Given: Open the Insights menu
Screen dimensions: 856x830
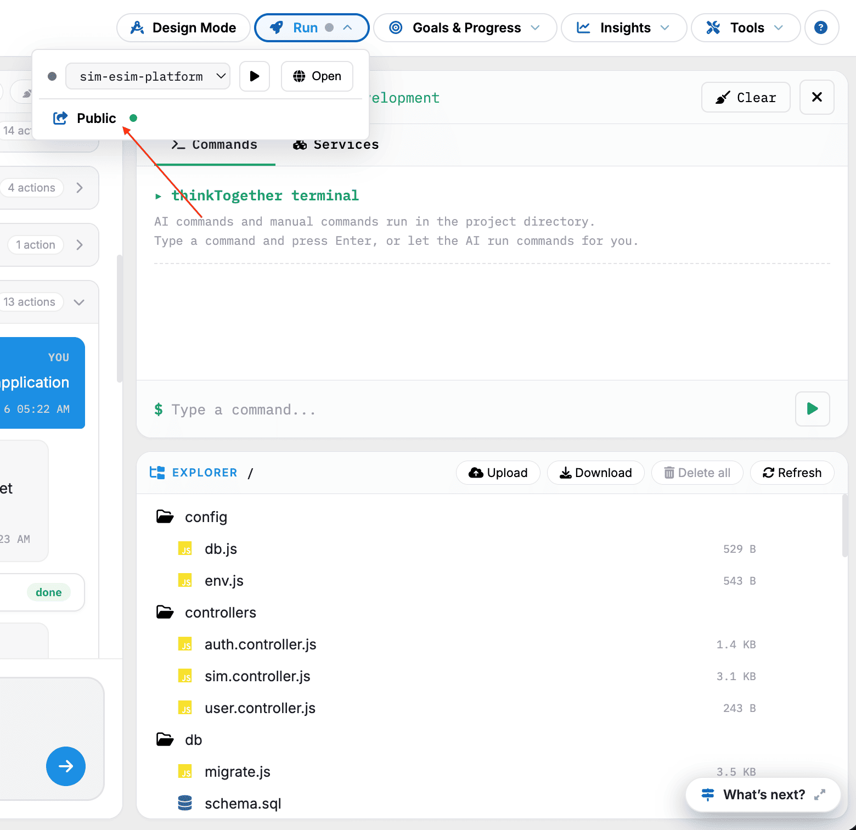Looking at the screenshot, I should pos(624,27).
